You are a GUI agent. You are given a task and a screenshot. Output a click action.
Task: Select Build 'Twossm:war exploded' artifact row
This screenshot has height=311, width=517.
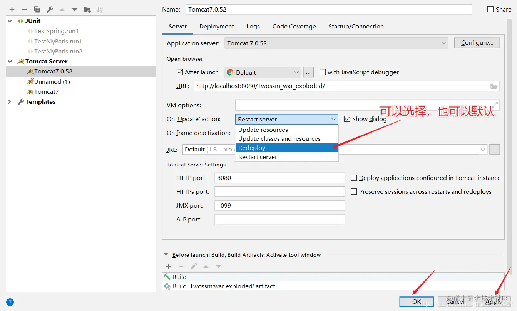(x=333, y=286)
